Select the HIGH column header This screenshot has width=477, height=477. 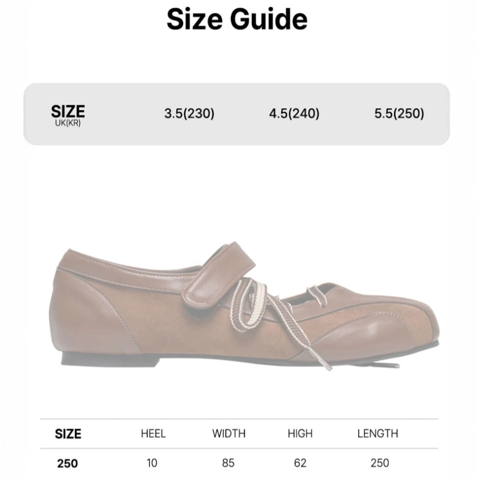point(300,434)
